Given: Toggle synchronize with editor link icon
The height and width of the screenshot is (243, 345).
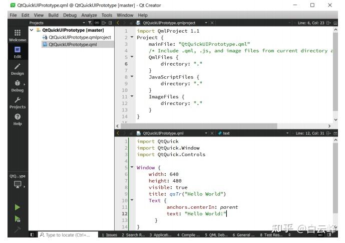Looking at the screenshot, I should [97, 23].
